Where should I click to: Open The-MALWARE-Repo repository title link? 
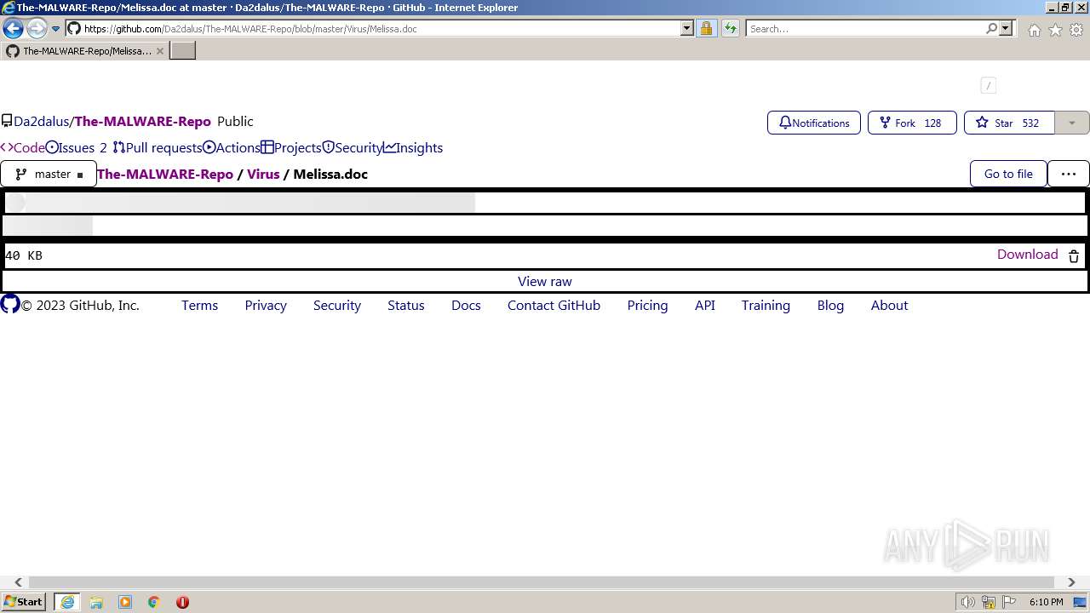click(142, 122)
